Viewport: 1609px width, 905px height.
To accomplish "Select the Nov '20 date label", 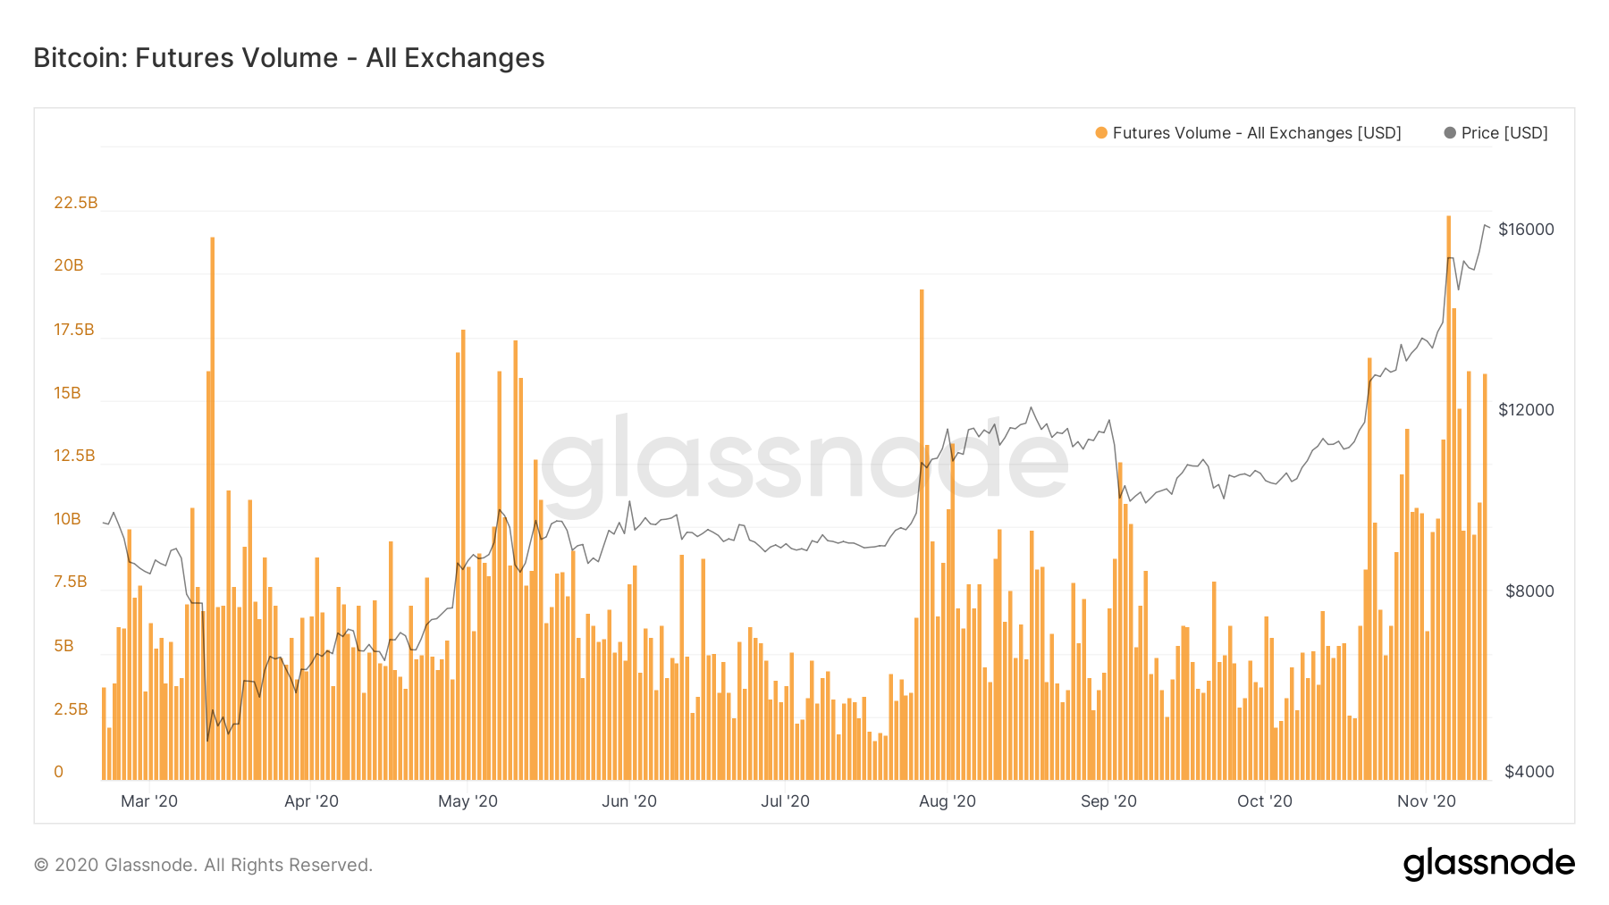I will [x=1427, y=801].
